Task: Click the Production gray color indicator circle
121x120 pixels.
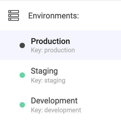Action: (x=22, y=45)
